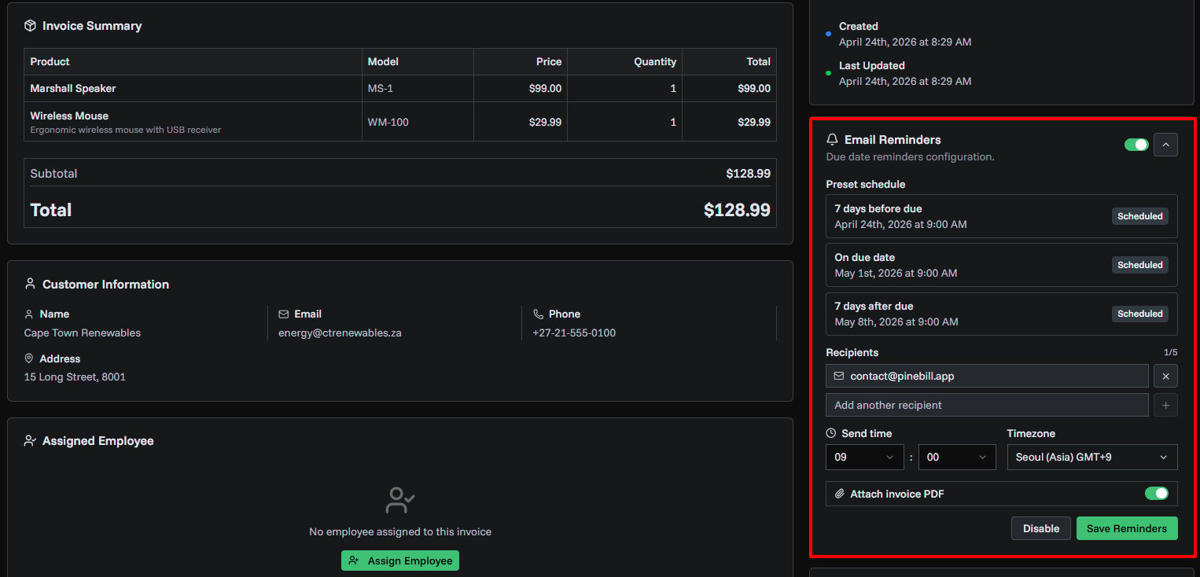
Task: Click the MS-1 model cell
Action: click(x=418, y=88)
